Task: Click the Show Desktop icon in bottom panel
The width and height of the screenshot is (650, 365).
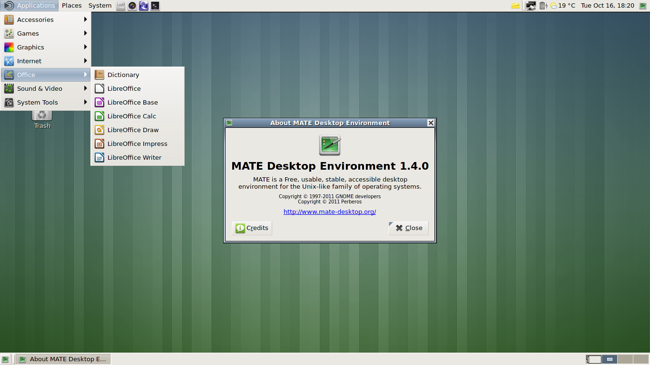Action: tap(5, 359)
